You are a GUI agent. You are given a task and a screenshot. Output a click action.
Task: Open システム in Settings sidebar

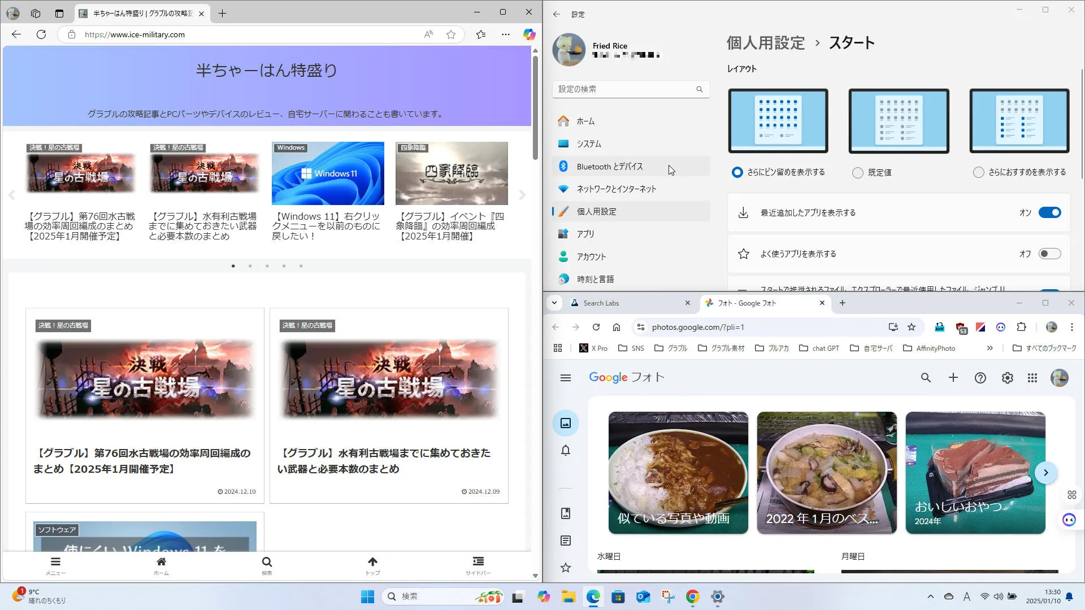click(631, 144)
